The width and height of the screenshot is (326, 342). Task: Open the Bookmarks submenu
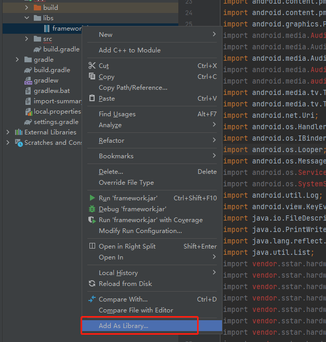coord(152,156)
